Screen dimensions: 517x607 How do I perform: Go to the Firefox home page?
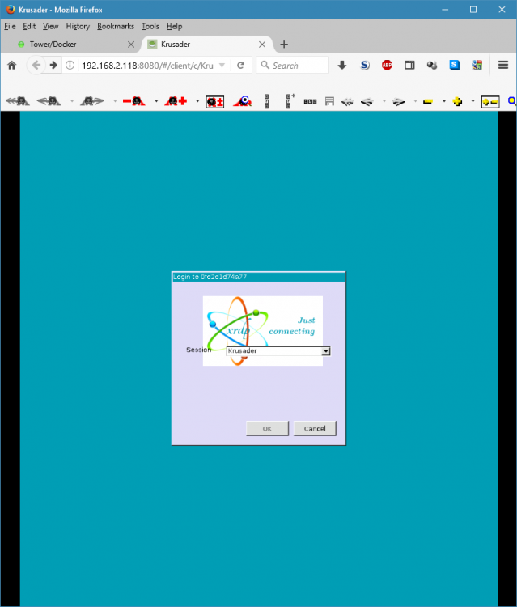click(12, 65)
